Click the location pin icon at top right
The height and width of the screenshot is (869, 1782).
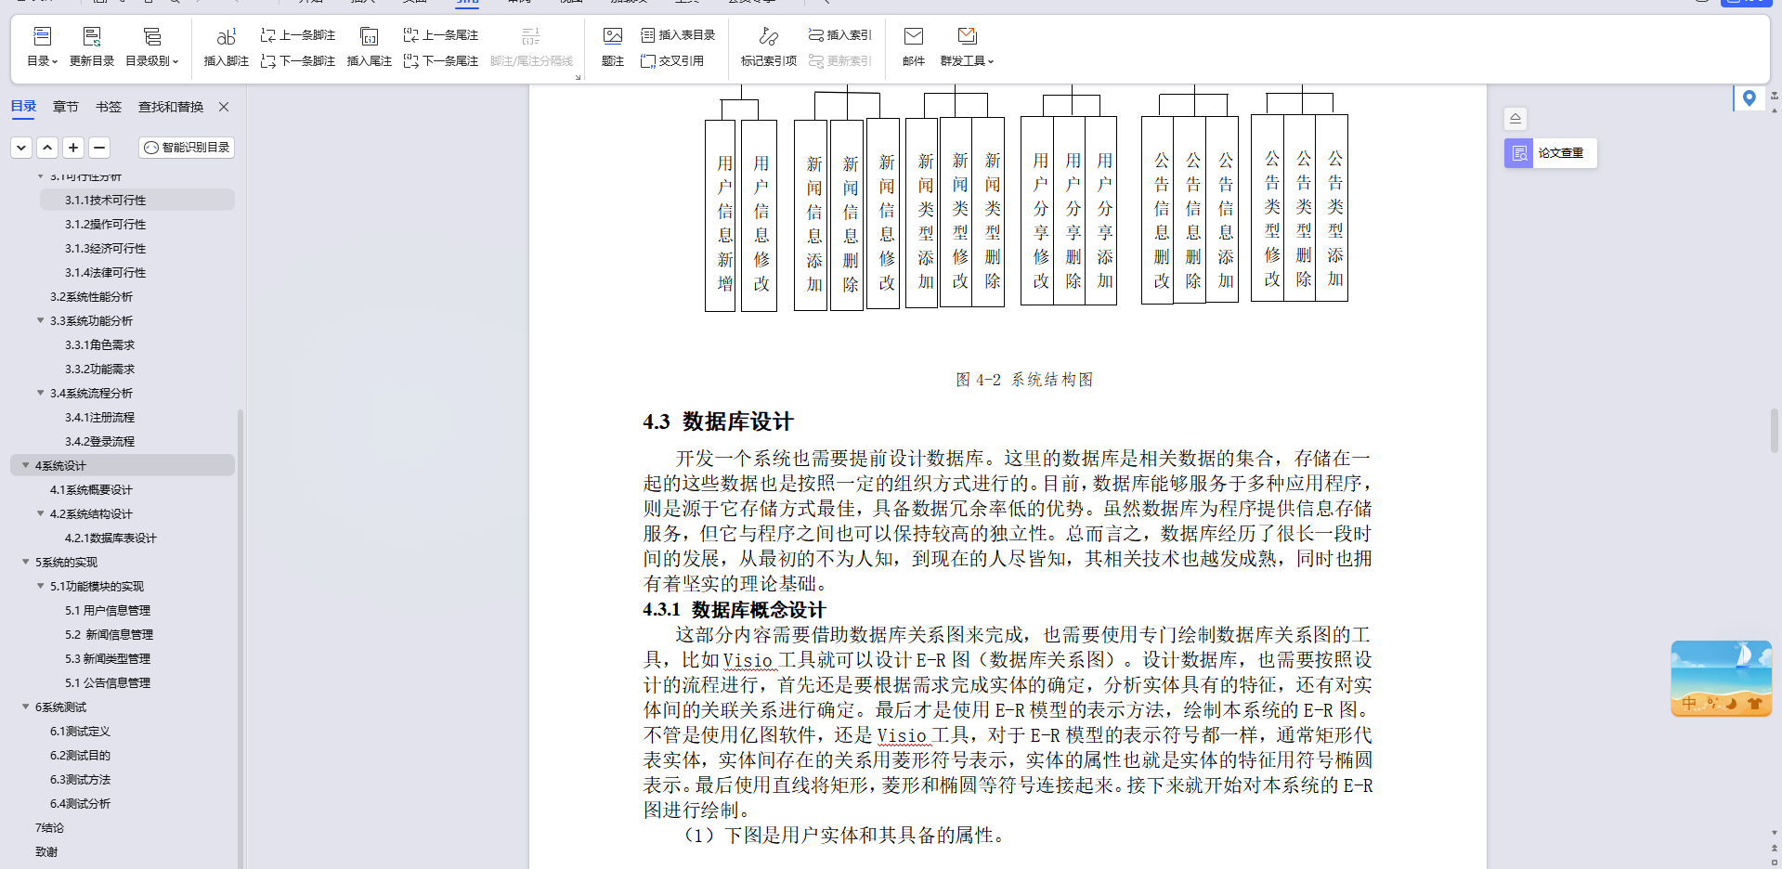click(1749, 97)
